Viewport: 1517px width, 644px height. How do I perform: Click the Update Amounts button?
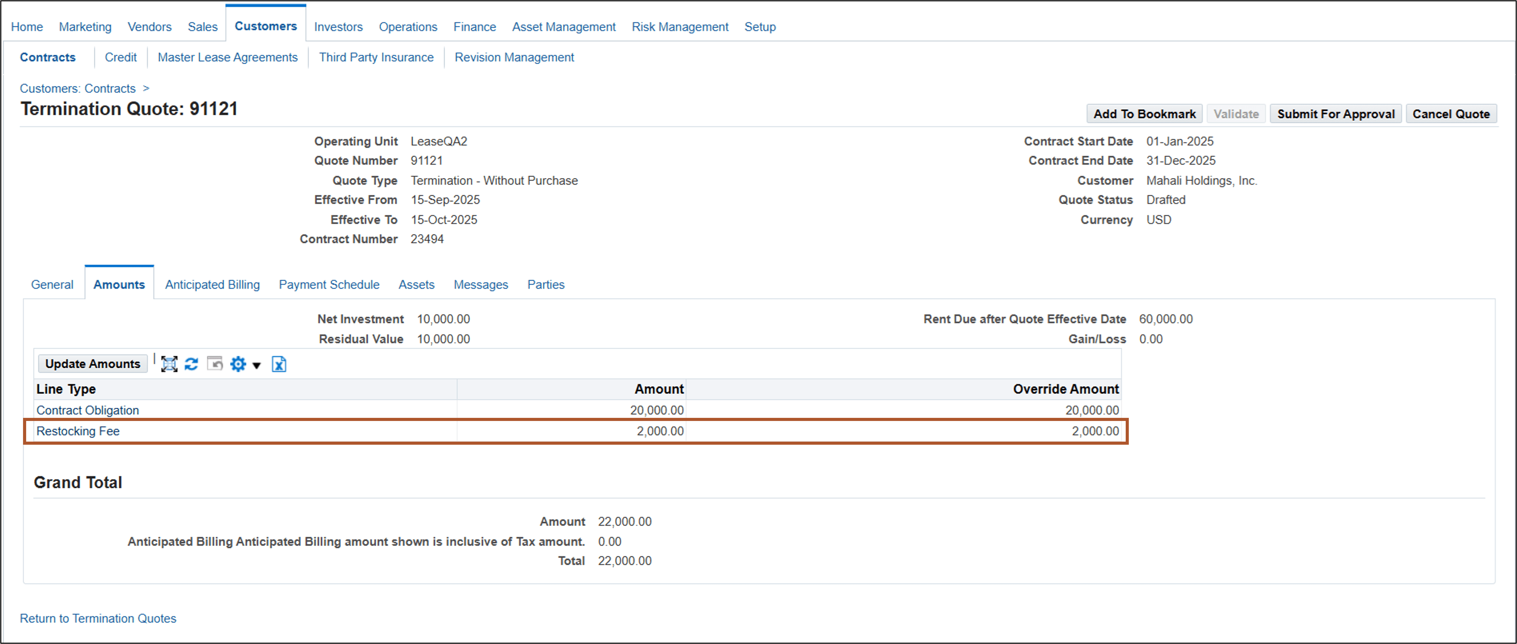pyautogui.click(x=93, y=363)
